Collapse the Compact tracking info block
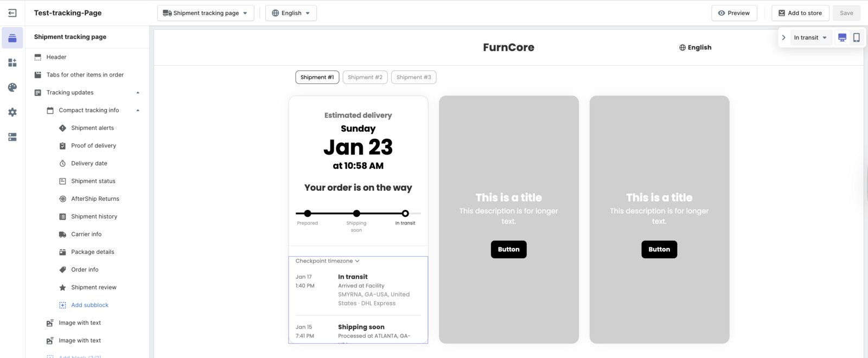This screenshot has width=868, height=358. [x=138, y=110]
